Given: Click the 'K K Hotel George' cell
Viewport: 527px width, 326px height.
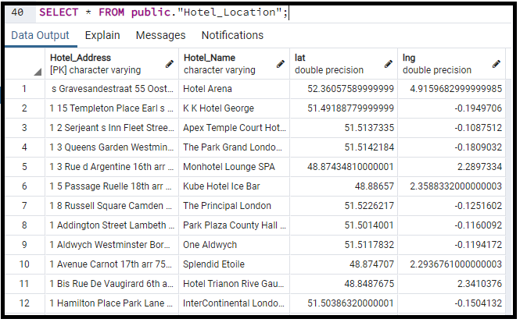Looking at the screenshot, I should coord(235,108).
